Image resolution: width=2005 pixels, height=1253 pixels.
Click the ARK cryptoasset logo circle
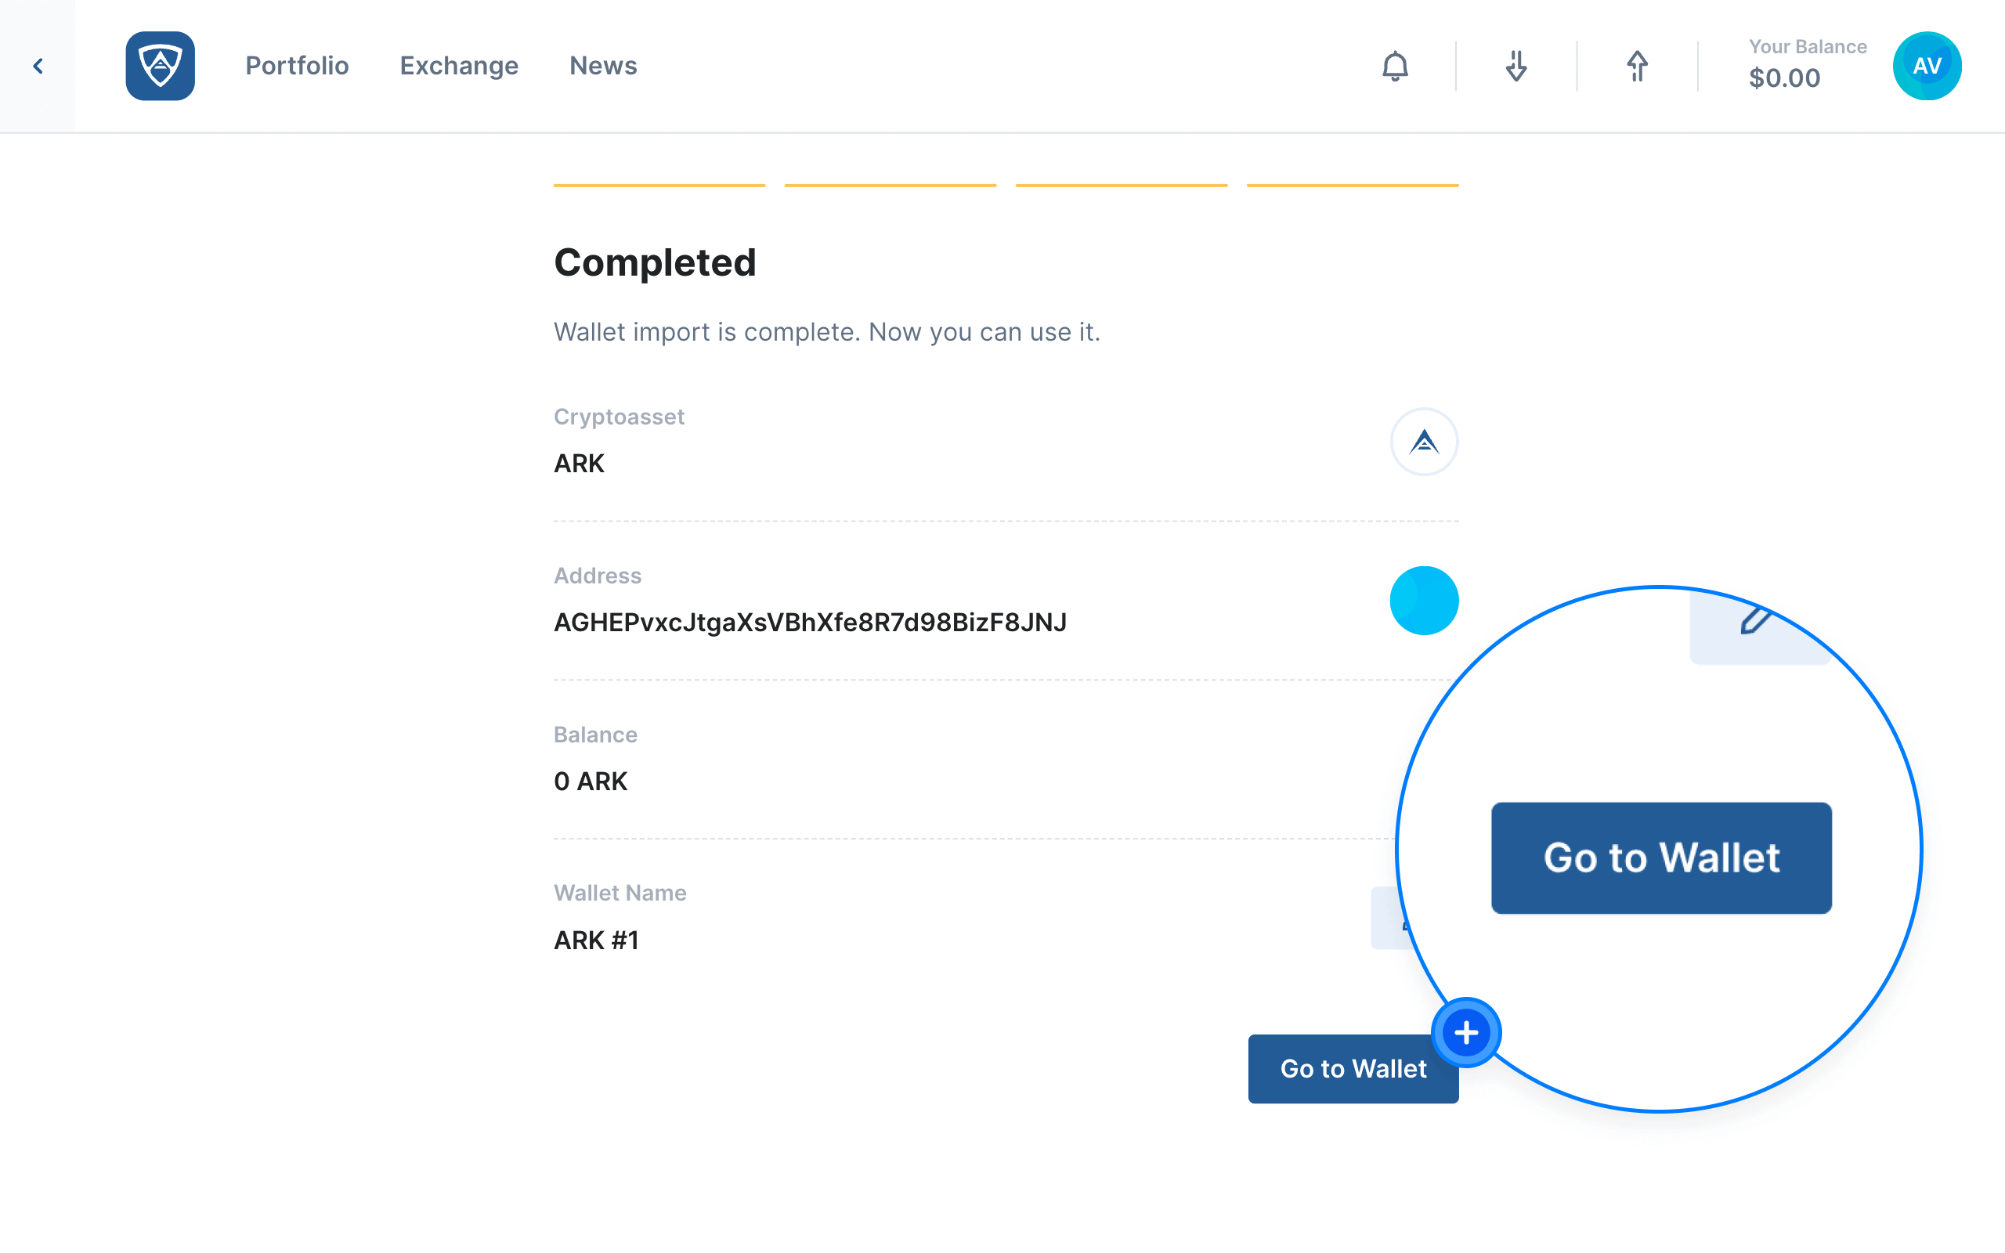(x=1424, y=442)
